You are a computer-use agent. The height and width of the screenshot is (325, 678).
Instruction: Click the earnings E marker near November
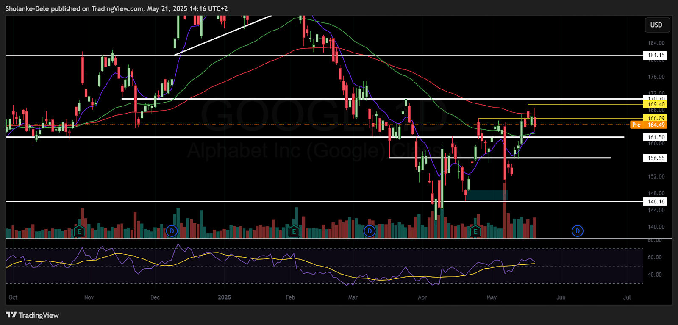coord(79,231)
